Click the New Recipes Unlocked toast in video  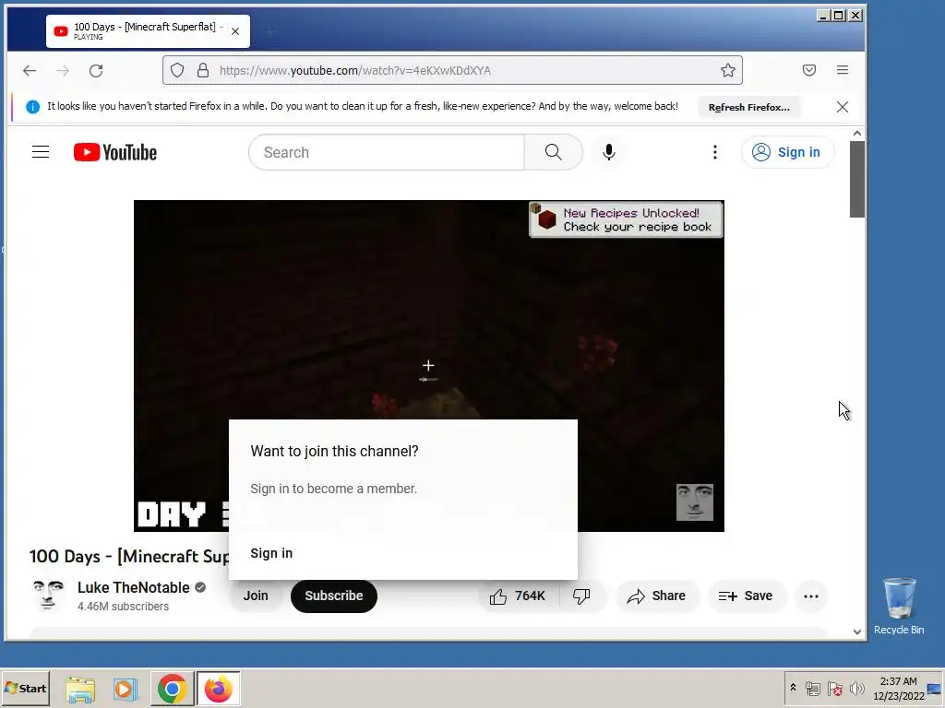(626, 219)
